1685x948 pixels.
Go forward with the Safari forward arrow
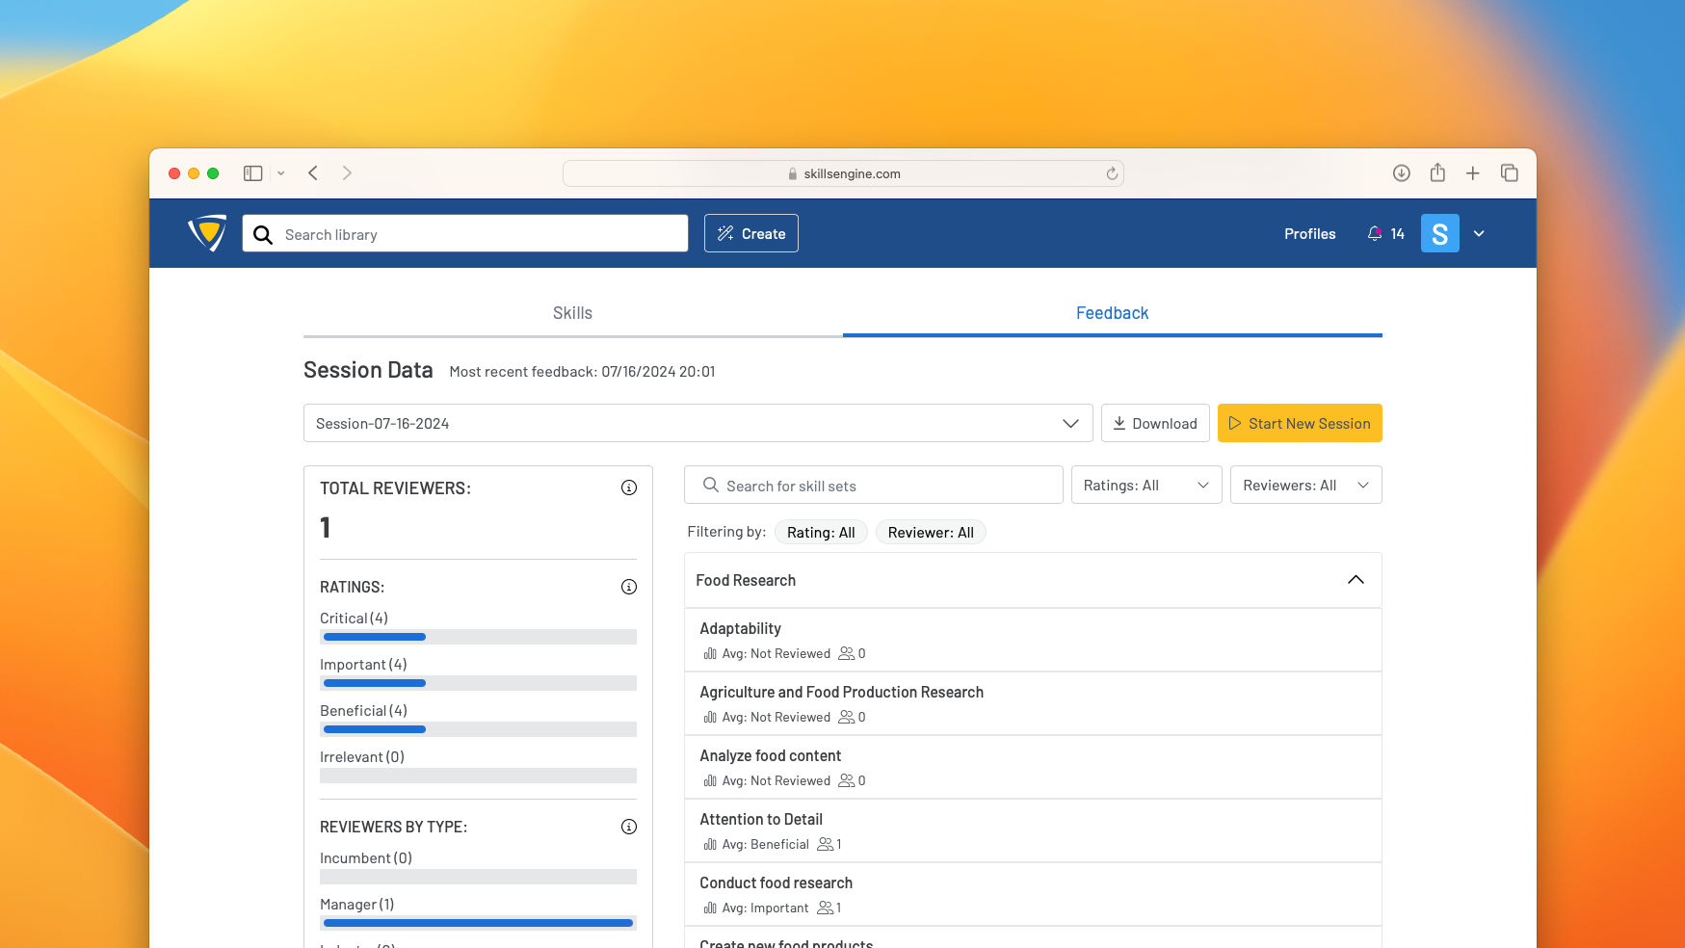[x=347, y=173]
